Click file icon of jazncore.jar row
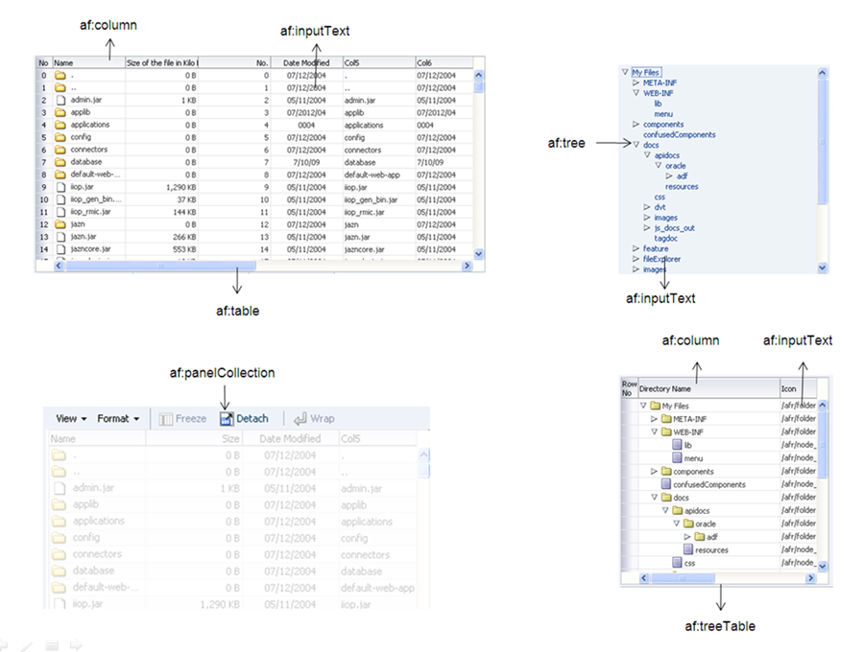864x652 pixels. pos(60,249)
